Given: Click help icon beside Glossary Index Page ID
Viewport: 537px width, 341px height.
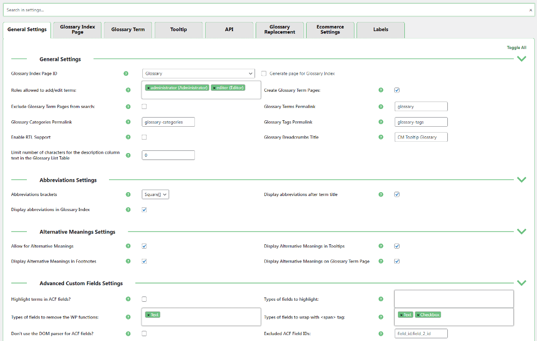Looking at the screenshot, I should pos(126,74).
